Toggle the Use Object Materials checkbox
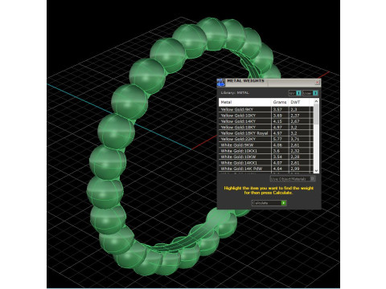This screenshot has height=289, width=386. click(312, 179)
